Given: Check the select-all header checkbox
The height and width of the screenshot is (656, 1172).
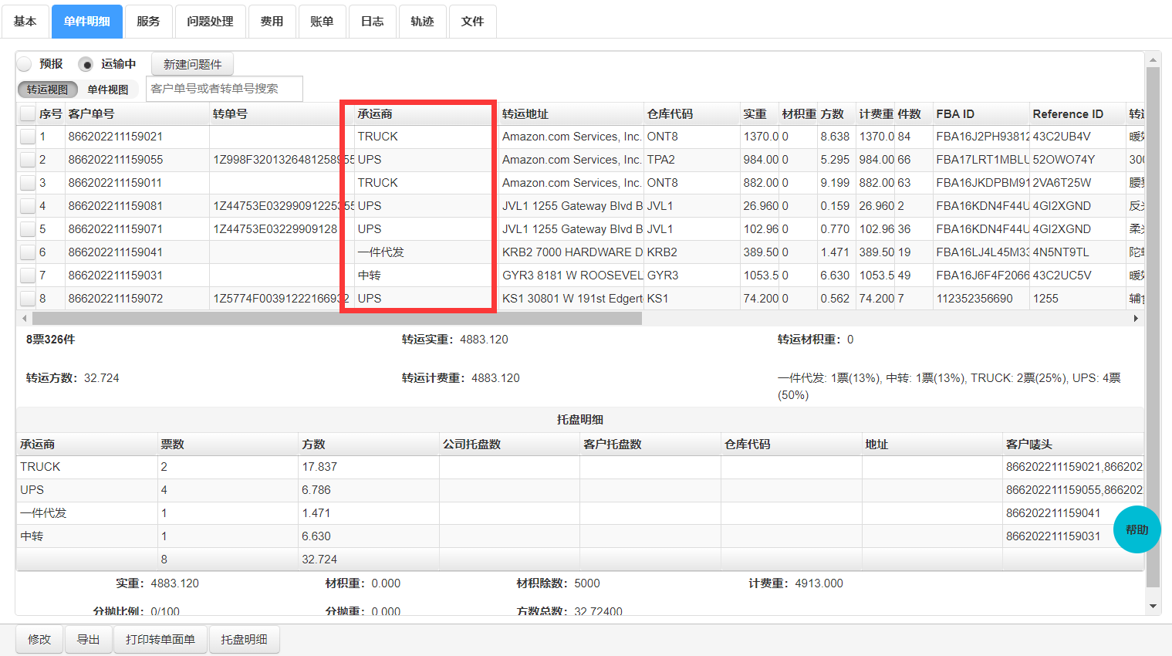Looking at the screenshot, I should [28, 114].
